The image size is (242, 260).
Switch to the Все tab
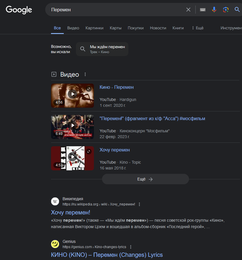(x=57, y=28)
